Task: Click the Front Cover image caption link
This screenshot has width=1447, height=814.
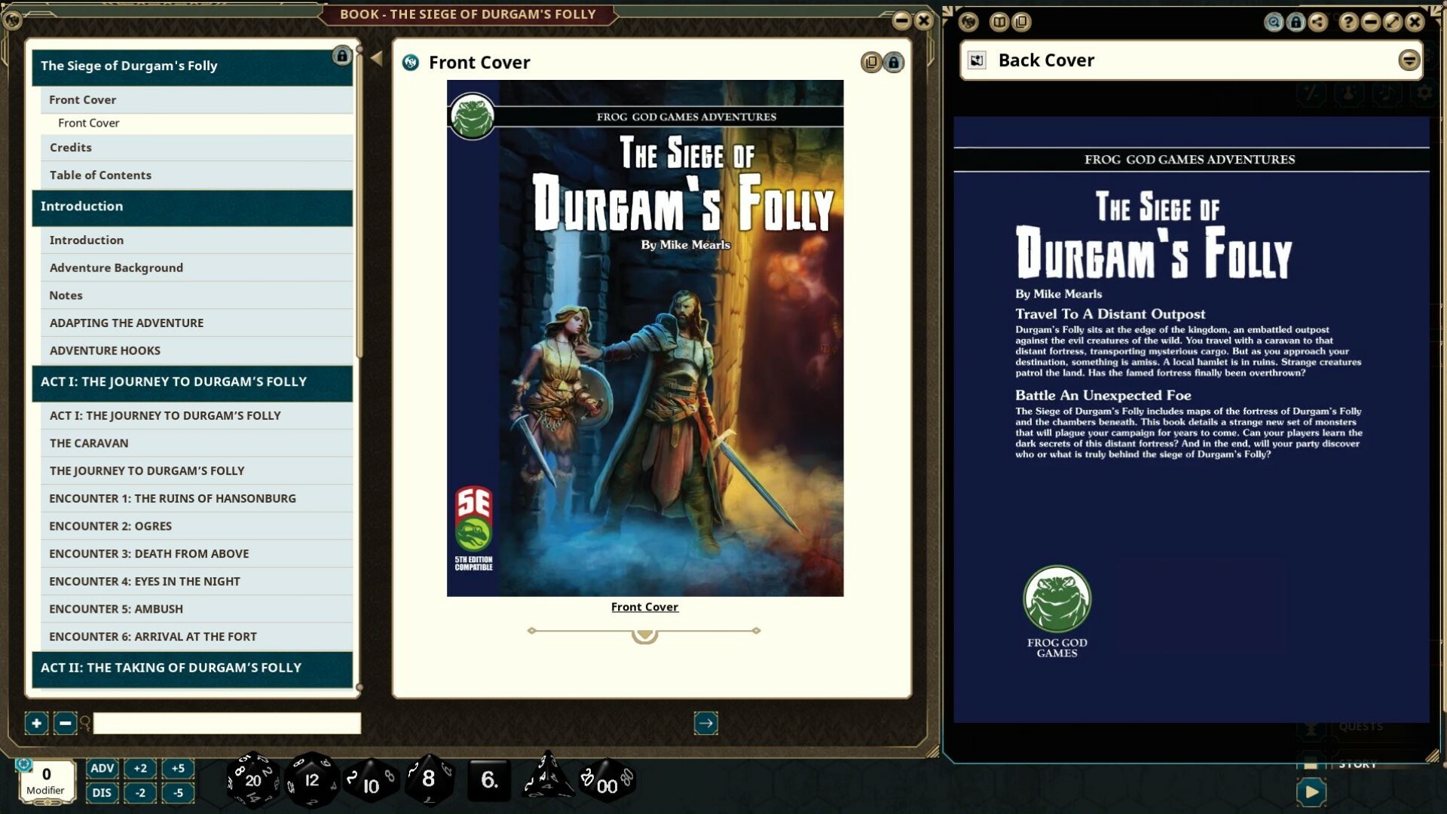Action: [644, 607]
